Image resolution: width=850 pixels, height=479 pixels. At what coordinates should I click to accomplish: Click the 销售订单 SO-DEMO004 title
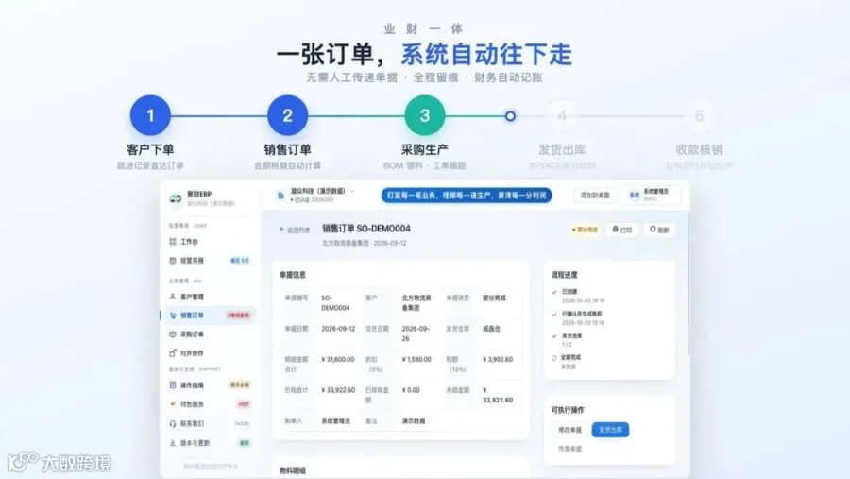pos(365,229)
